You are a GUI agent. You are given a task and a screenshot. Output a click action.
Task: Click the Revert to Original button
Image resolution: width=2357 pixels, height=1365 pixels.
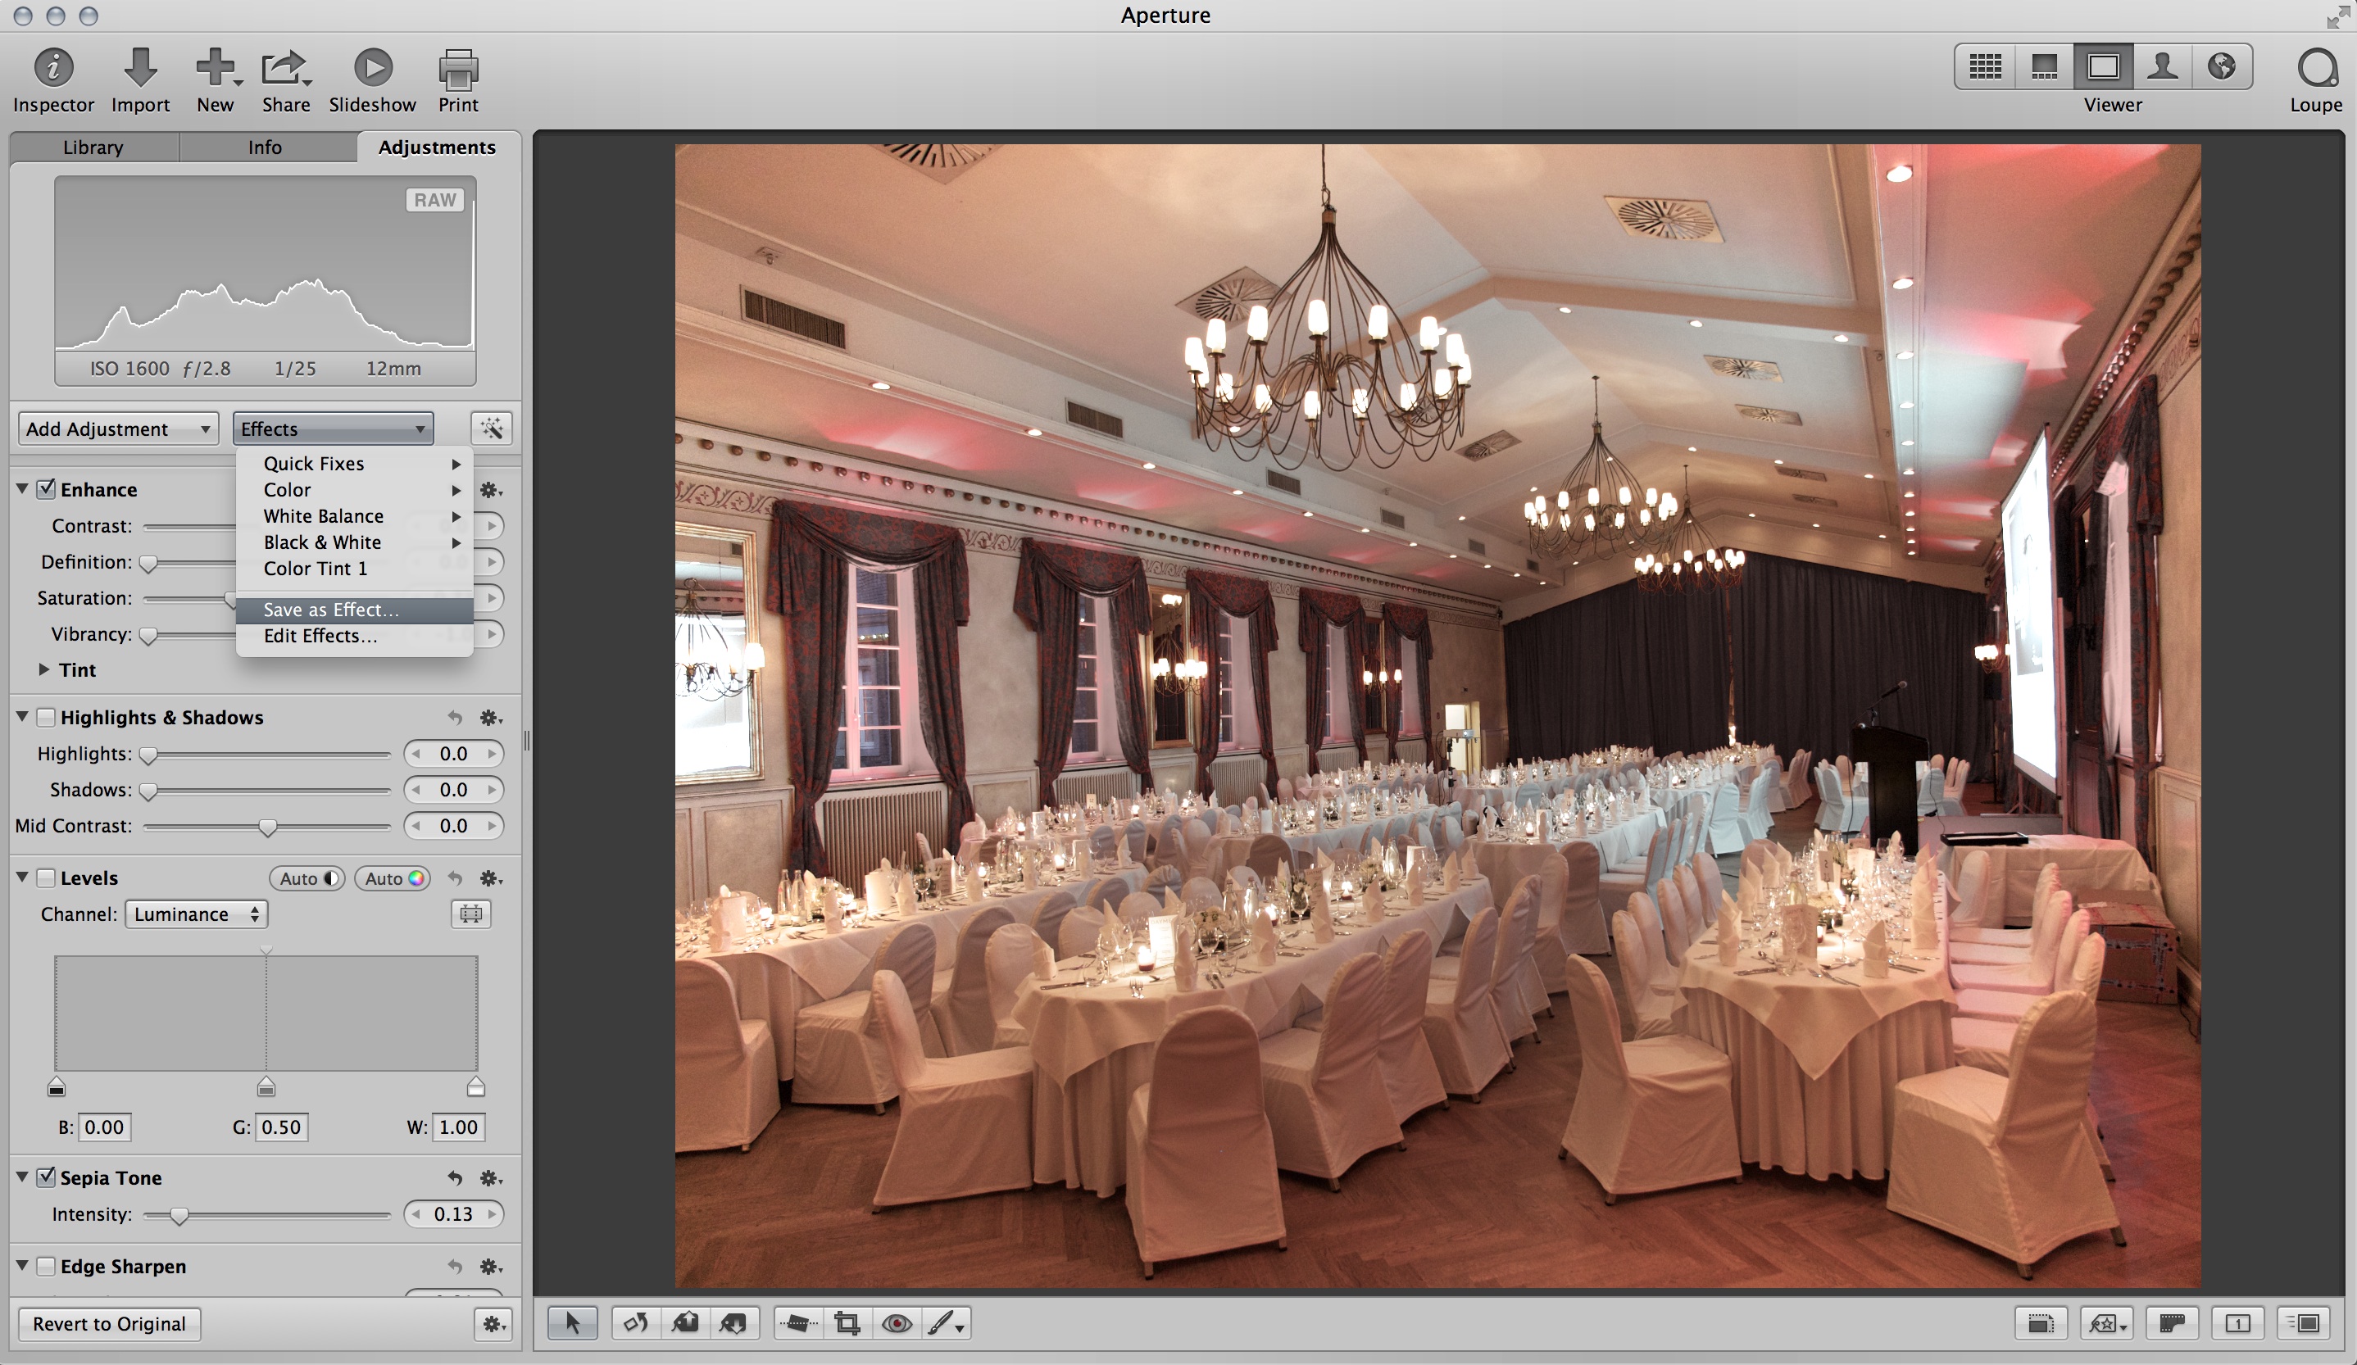click(110, 1323)
